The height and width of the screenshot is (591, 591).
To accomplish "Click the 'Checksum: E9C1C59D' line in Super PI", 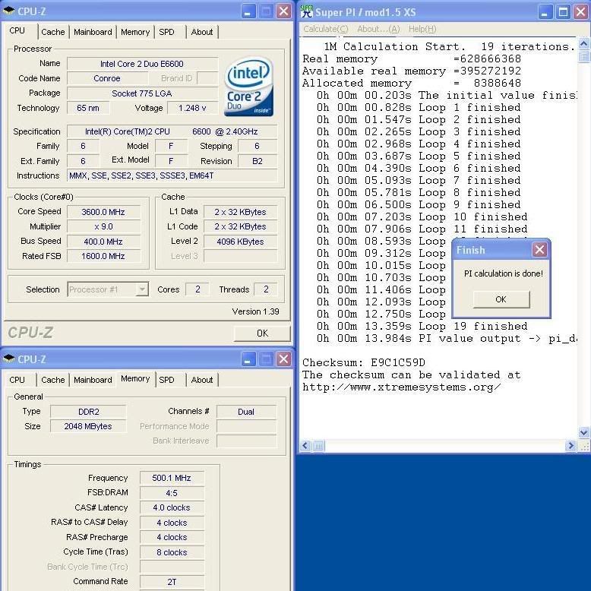I will click(x=364, y=362).
